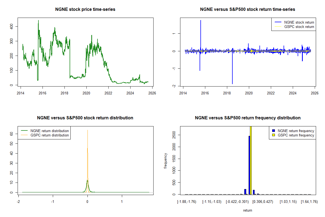325x217 pixels.
Task: Click the [-1.88,-1.76) histogram bin label
Action: pyautogui.click(x=187, y=202)
